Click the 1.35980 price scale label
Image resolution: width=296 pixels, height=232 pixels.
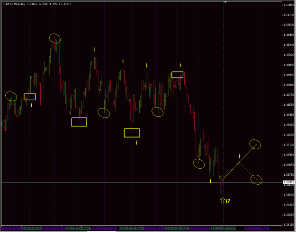pyautogui.click(x=289, y=155)
